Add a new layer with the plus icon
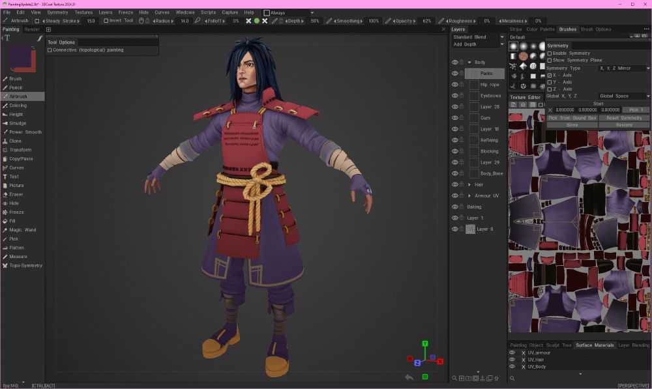The height and width of the screenshot is (389, 652). tap(462, 378)
